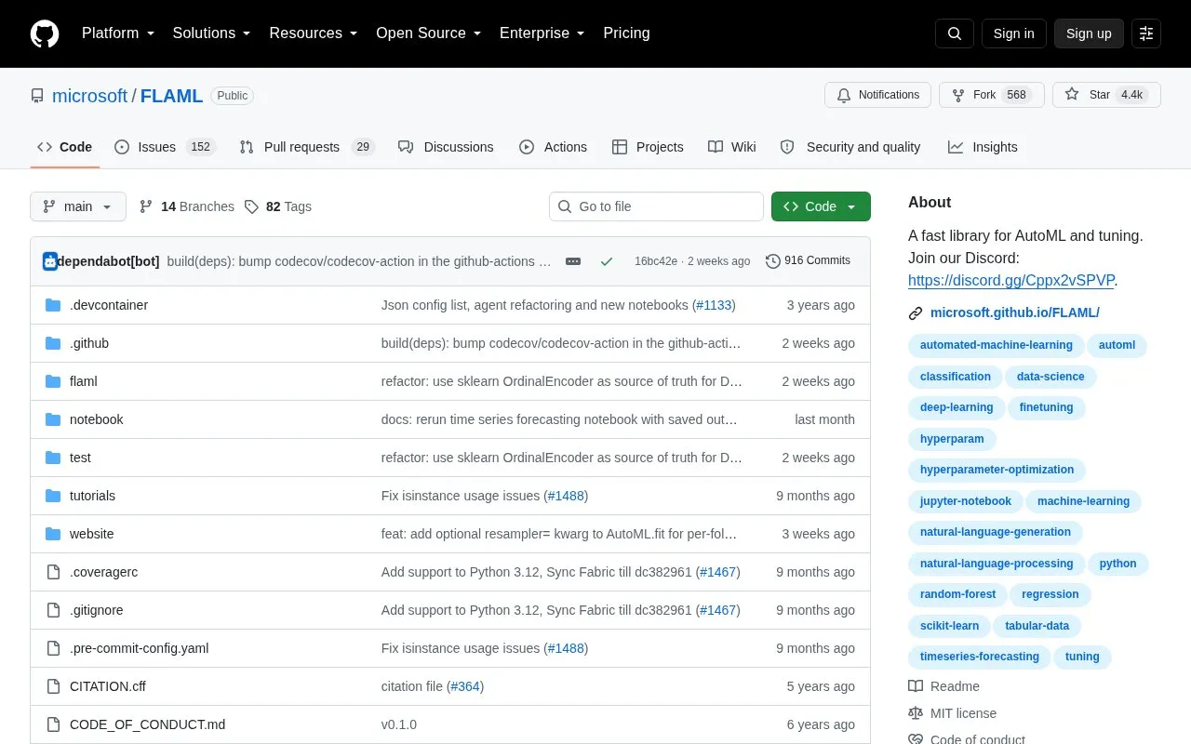
Task: Click the hyperparameter-optimization topic tag
Action: coord(997,470)
